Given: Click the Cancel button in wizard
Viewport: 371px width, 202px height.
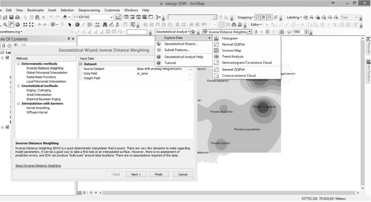Looking at the screenshot, I should pos(183,175).
